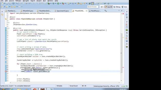Click the Save toolbar icon

tap(7, 3)
